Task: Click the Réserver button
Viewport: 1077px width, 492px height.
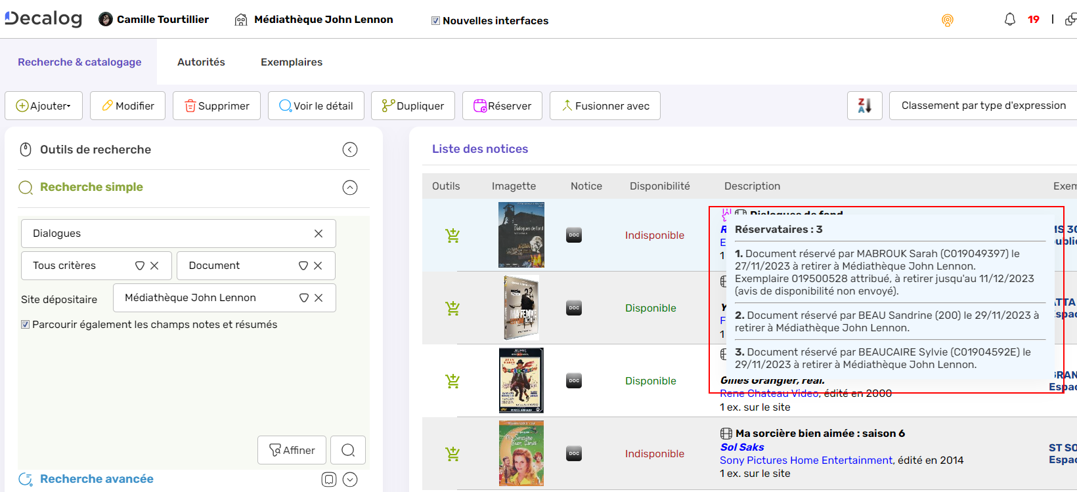Action: pos(502,106)
